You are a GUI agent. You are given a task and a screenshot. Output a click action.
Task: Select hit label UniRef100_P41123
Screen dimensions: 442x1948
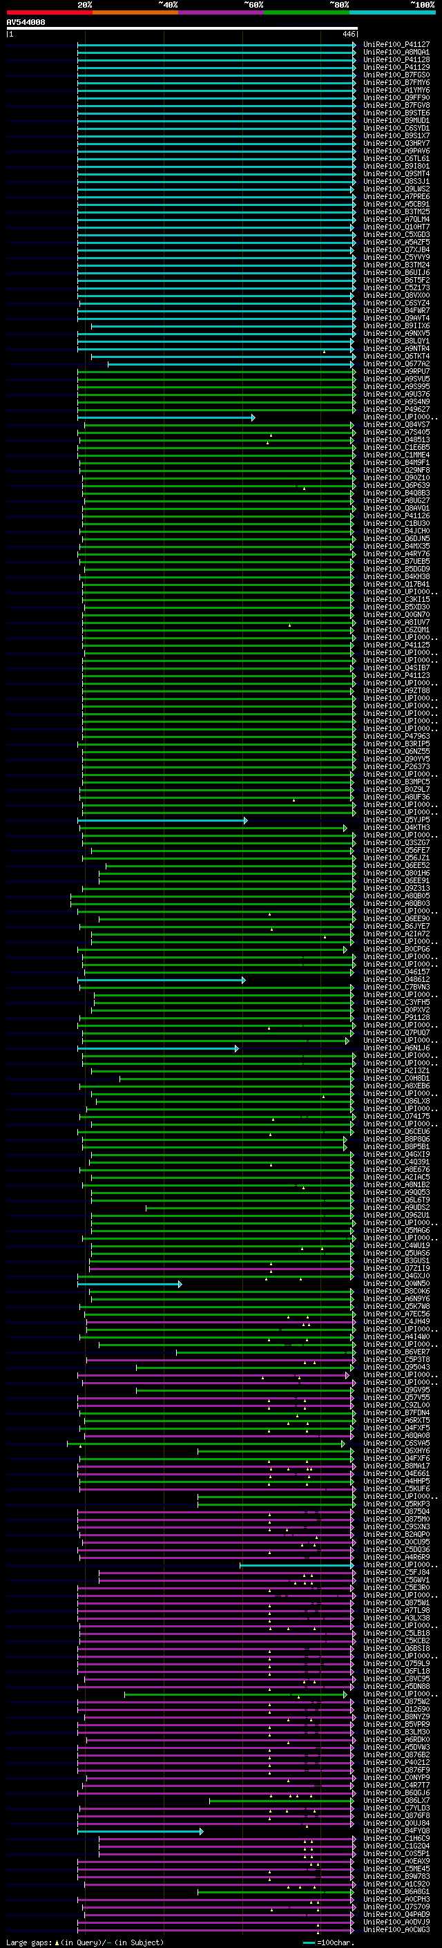point(396,675)
